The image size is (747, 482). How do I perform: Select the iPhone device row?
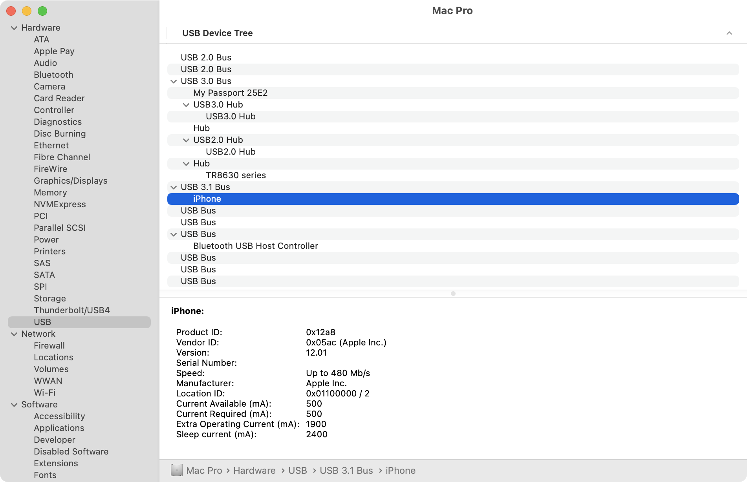coord(453,199)
